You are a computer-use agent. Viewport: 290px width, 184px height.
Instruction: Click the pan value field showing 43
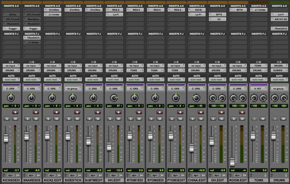point(197,106)
